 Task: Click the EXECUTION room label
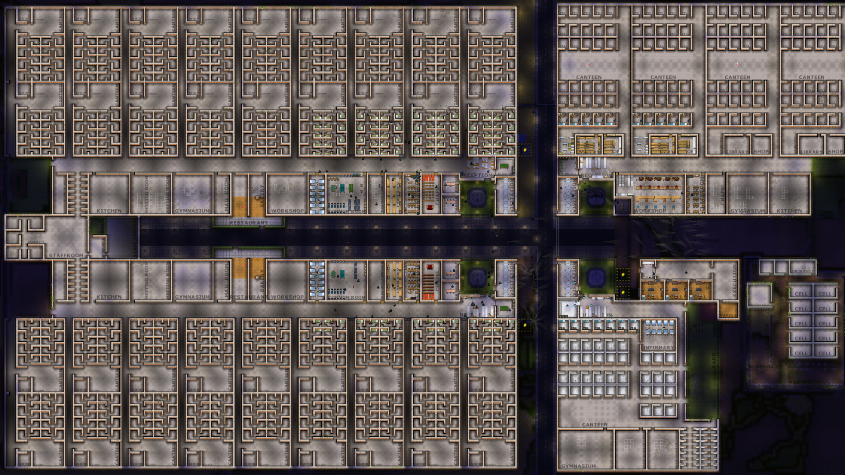click(x=735, y=280)
